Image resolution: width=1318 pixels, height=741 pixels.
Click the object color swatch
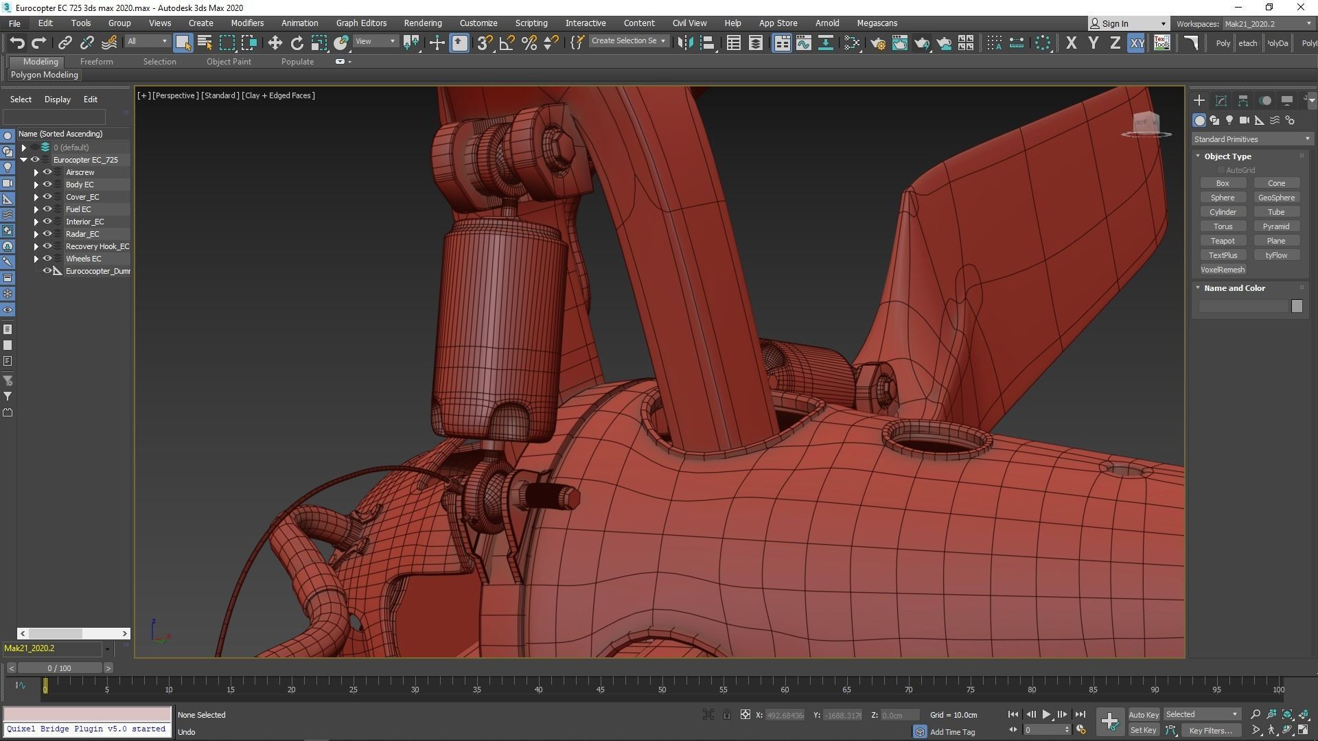(x=1296, y=306)
